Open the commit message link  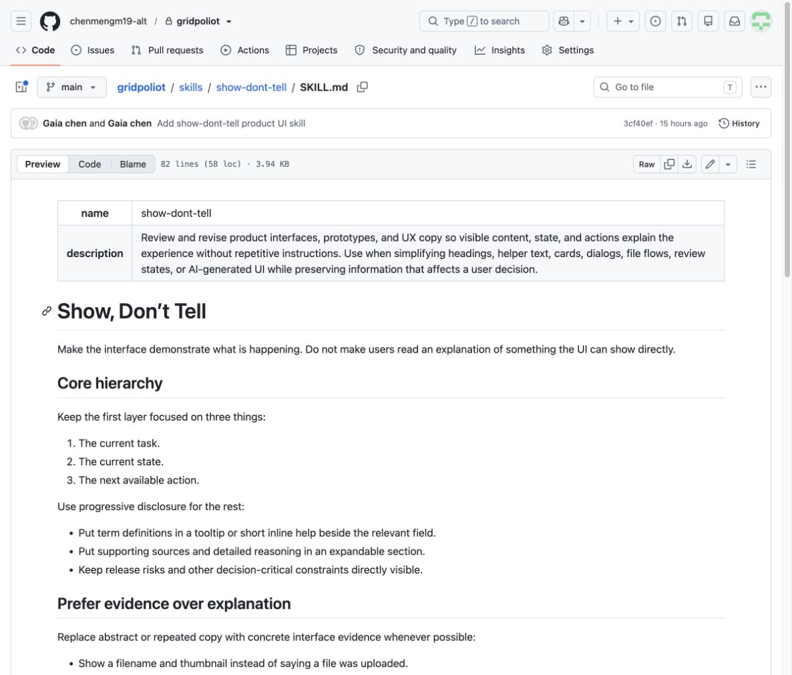pyautogui.click(x=231, y=124)
